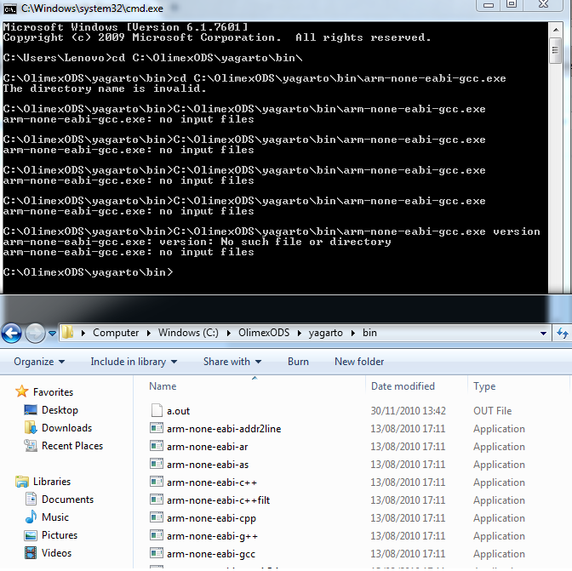
Task: Click the Music library icon
Action: click(31, 517)
